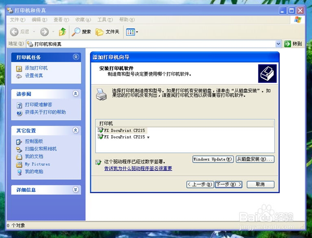Click the 从磁盘安装 button

[255, 159]
